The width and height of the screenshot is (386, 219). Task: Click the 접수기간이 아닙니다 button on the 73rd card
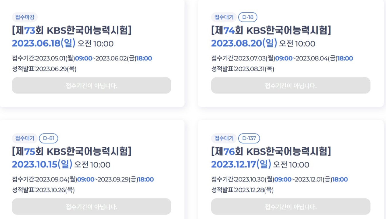click(x=91, y=85)
